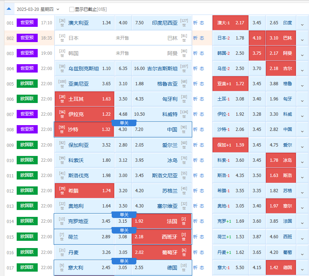The image size is (309, 276).
Task: Open 析 analysis for 意大利 vs 德国
Action: 195,268
